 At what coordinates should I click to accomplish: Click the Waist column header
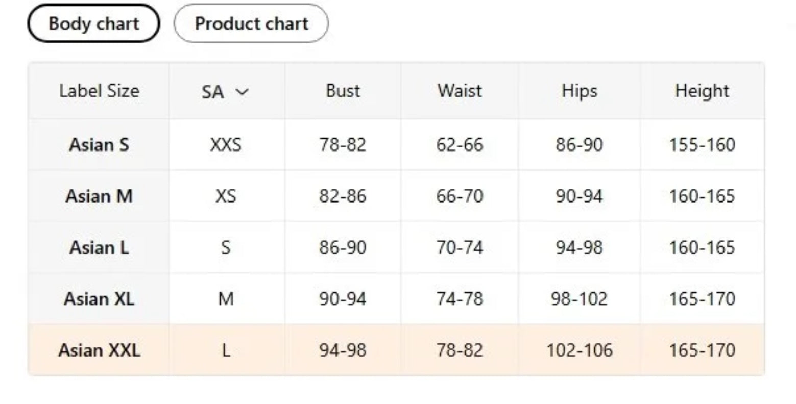(460, 91)
